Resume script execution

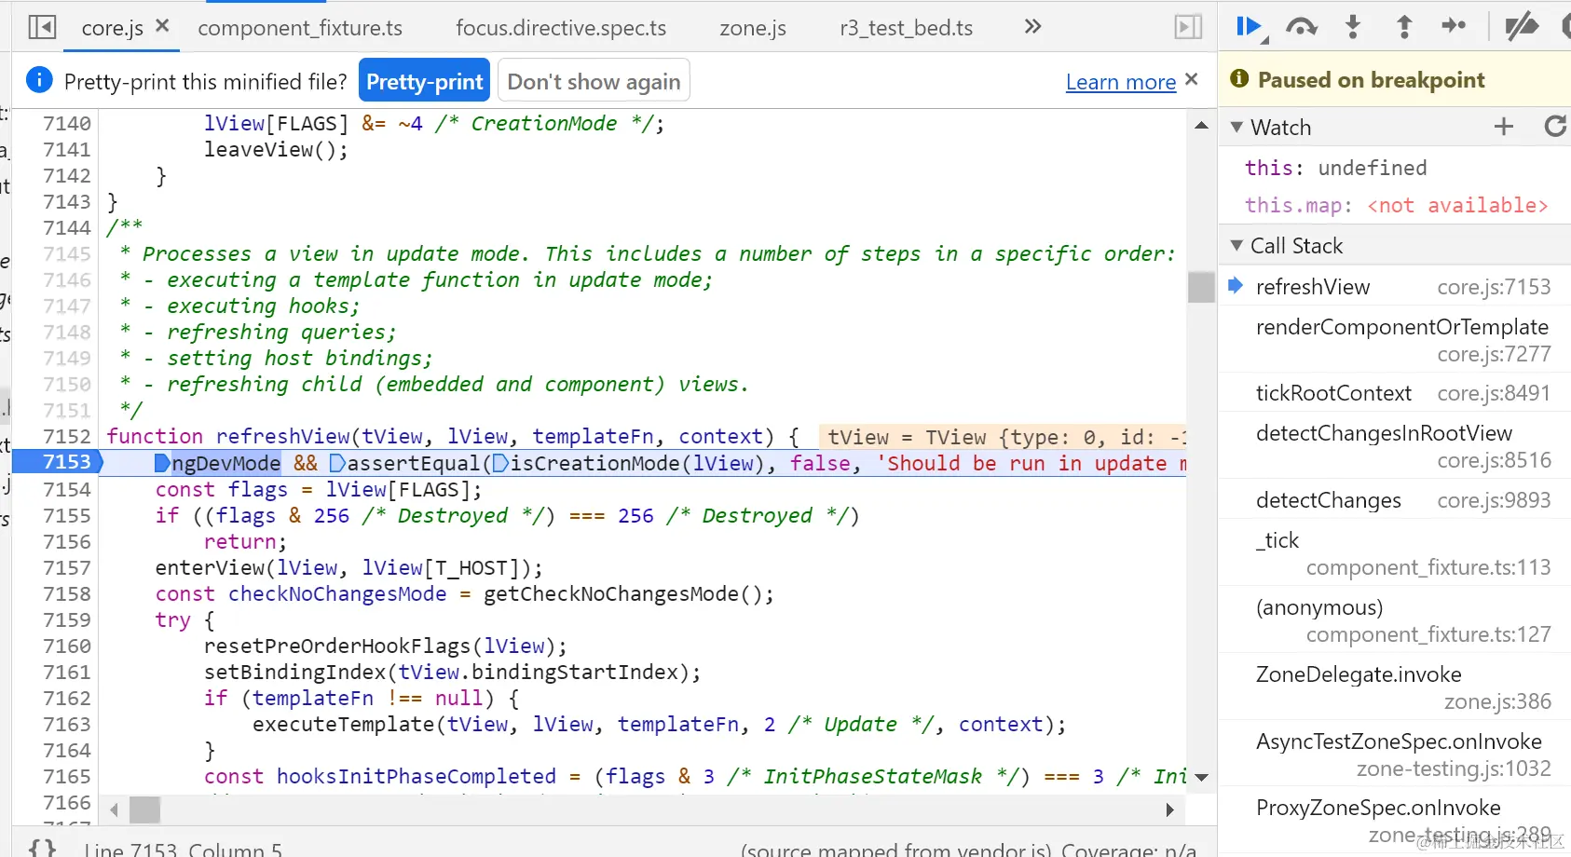pyautogui.click(x=1250, y=27)
